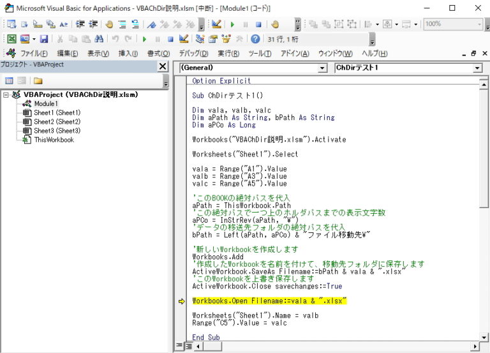This screenshot has width=490, height=353.
Task: Save the project with the floppy disk icon
Action: [43, 40]
